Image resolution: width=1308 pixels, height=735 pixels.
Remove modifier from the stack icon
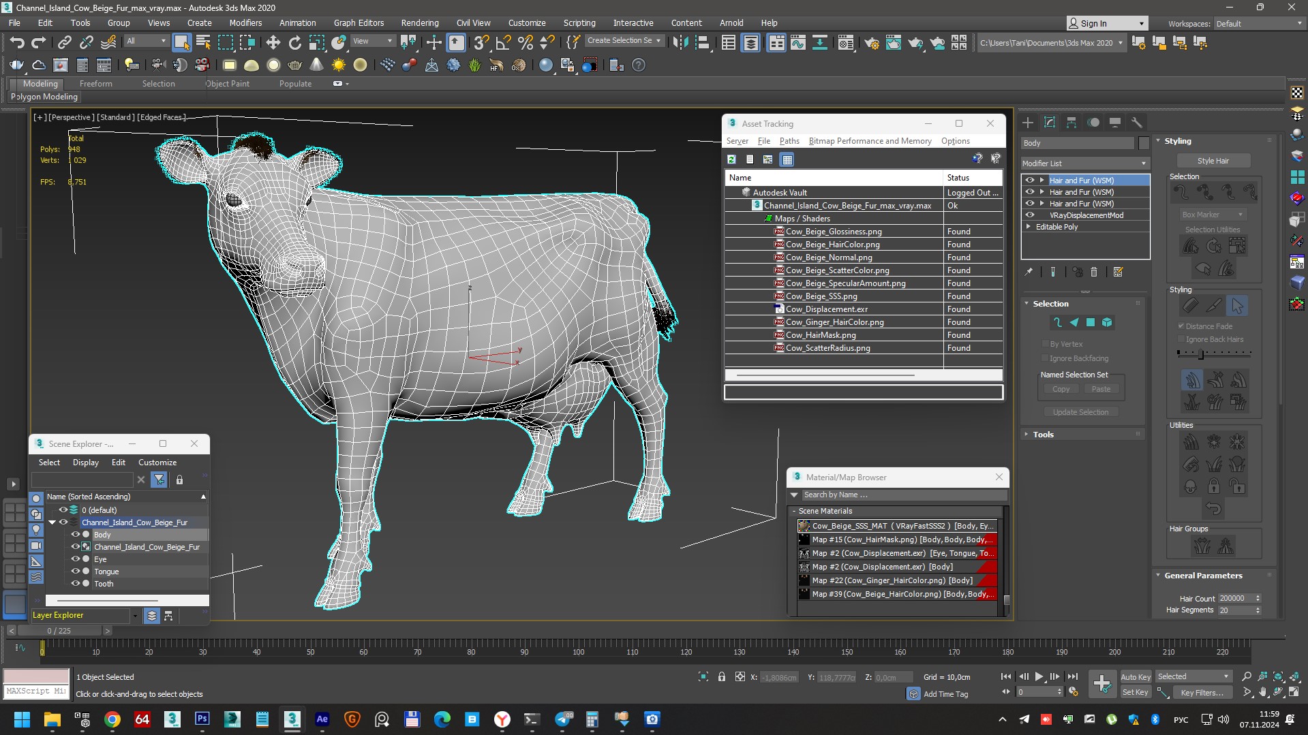point(1094,272)
